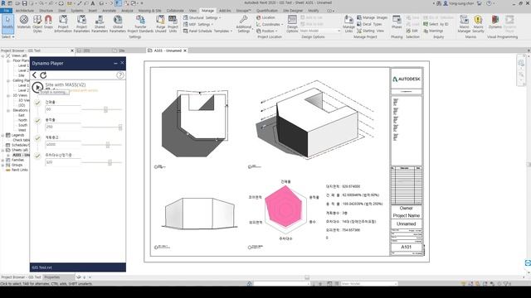Select the East elevation in Project Browser
The width and height of the screenshot is (531, 298).
pyautogui.click(x=22, y=116)
